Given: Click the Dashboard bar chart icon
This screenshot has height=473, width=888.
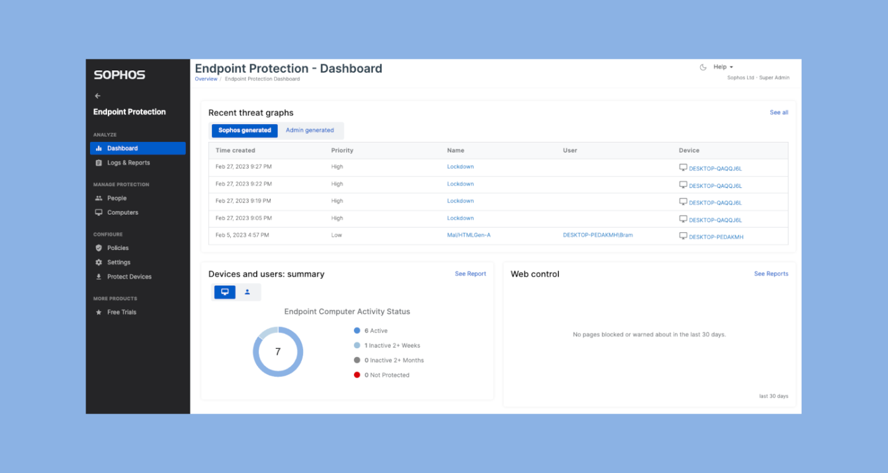Looking at the screenshot, I should point(98,148).
